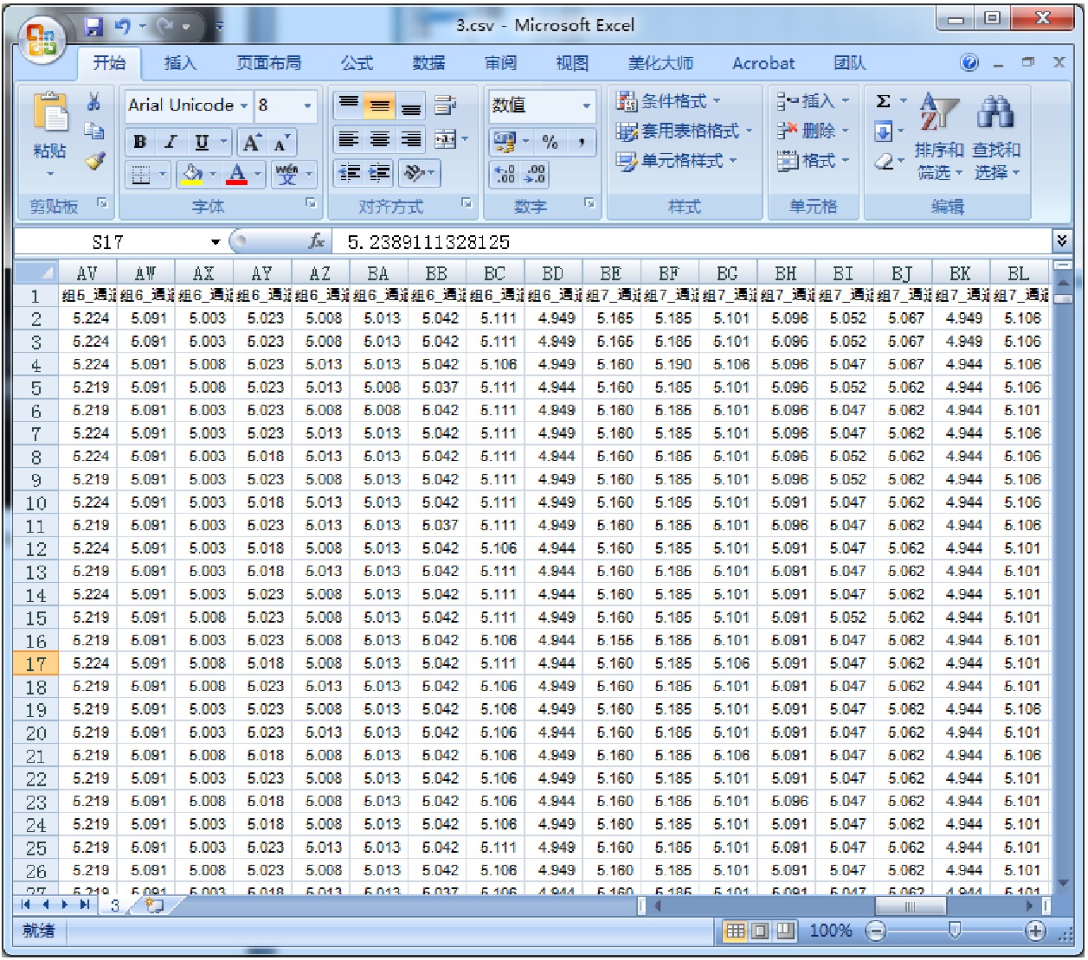Click the AutoSum sigma icon
The image size is (1088, 960).
pos(884,101)
